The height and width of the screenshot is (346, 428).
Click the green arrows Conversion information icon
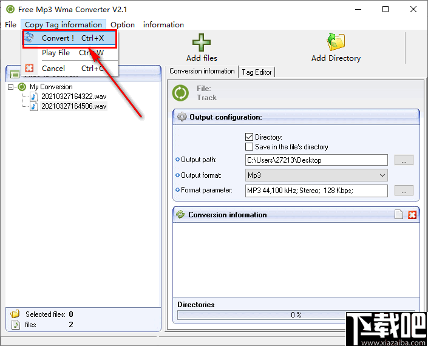click(180, 214)
